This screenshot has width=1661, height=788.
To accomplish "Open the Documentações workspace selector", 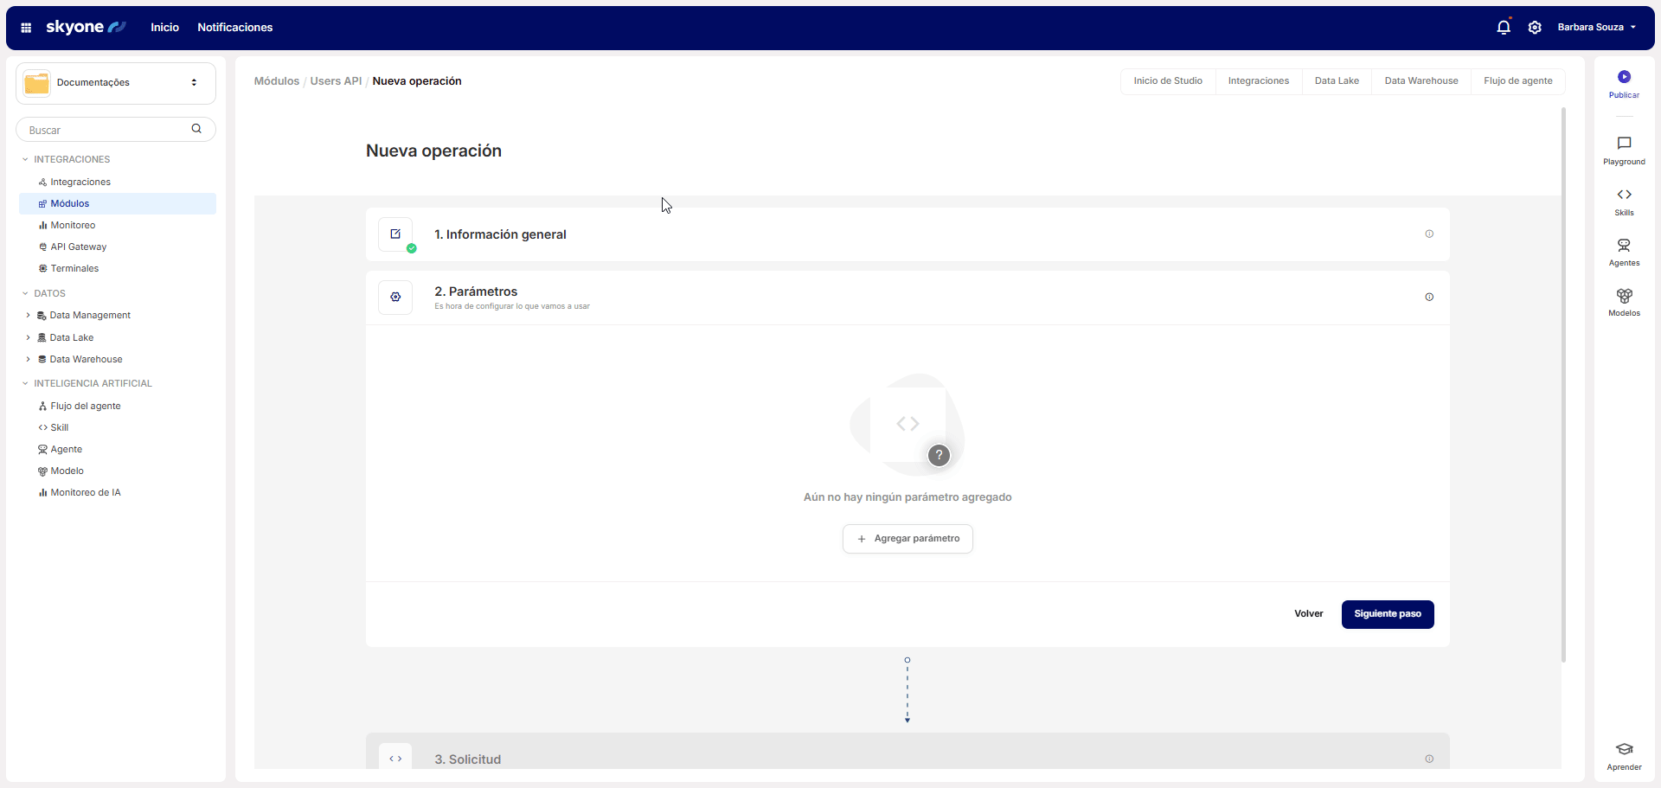I will (x=116, y=83).
